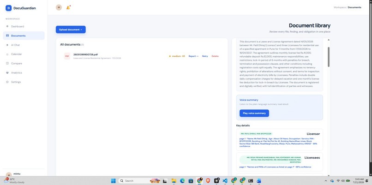The width and height of the screenshot is (372, 185).
Task: Click the detail panel scrollbar thumb
Action: (329, 57)
